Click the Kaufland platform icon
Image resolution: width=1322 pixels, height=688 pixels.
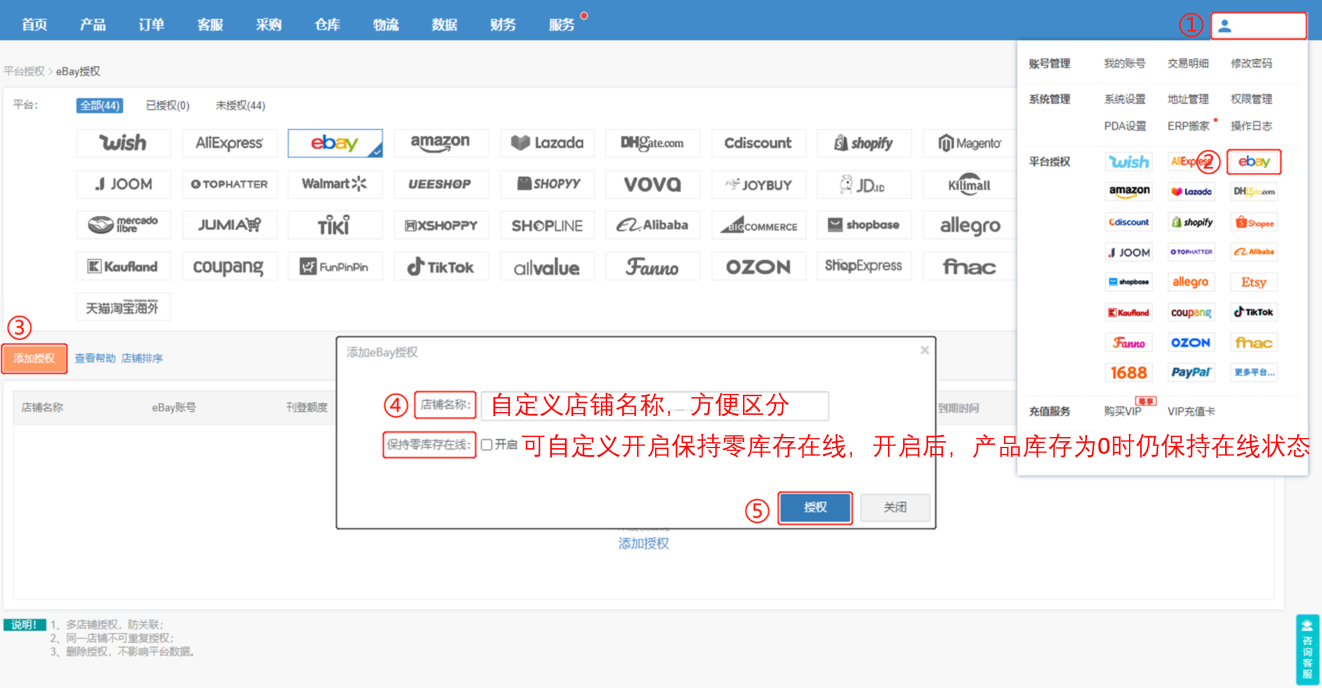click(123, 266)
